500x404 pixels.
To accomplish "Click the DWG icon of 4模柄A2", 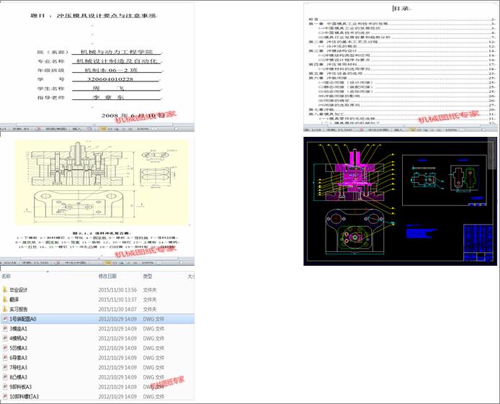I will 5,338.
